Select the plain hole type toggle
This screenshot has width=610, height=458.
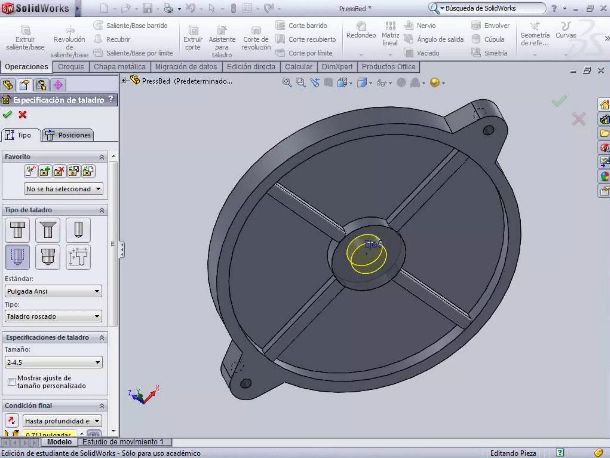[x=78, y=230]
